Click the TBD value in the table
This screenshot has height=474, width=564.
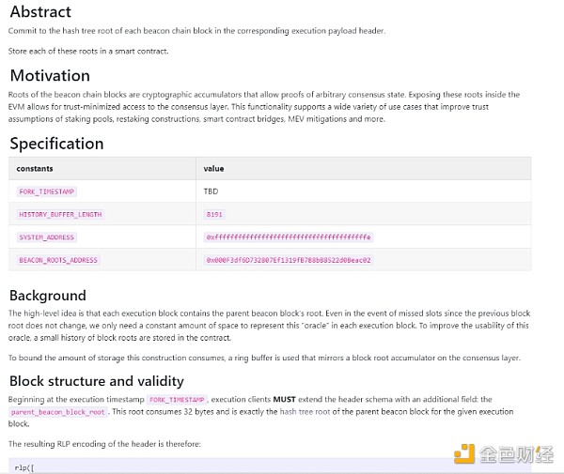(211, 191)
